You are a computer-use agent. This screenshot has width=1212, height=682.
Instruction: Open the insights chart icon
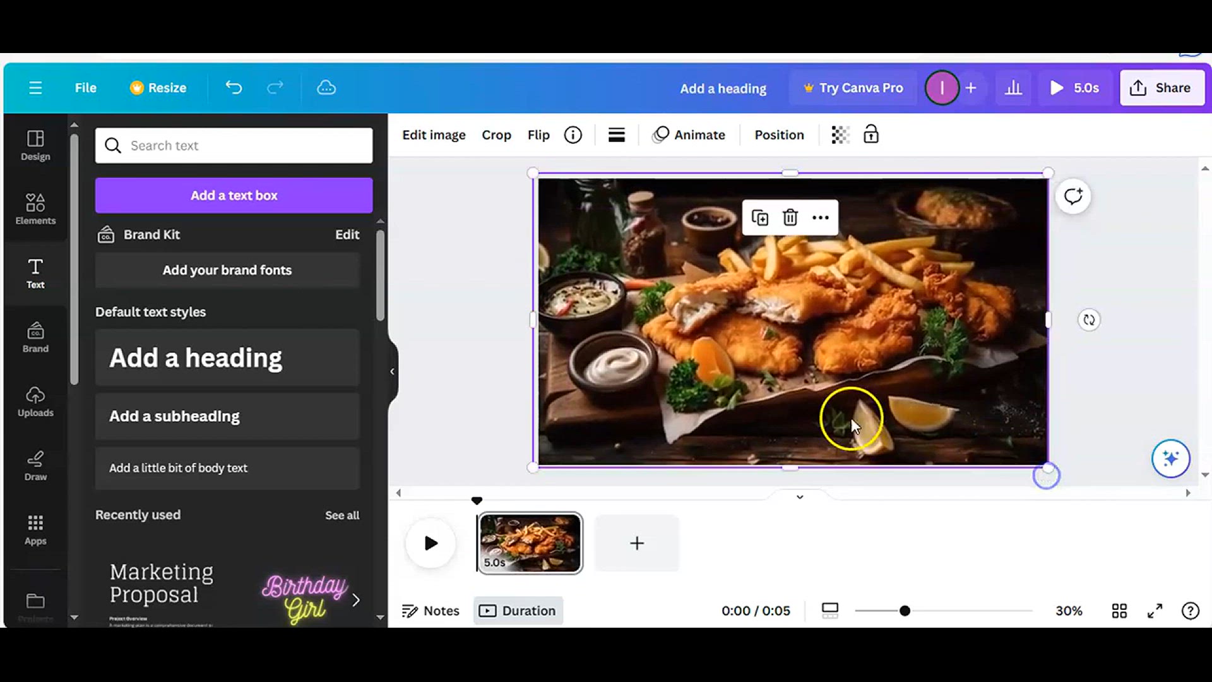coord(1013,88)
